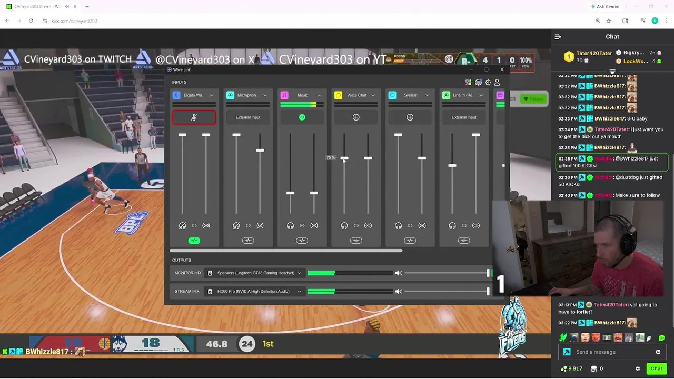Click the pink Music note channel icon
Image resolution: width=674 pixels, height=379 pixels.
[x=284, y=95]
